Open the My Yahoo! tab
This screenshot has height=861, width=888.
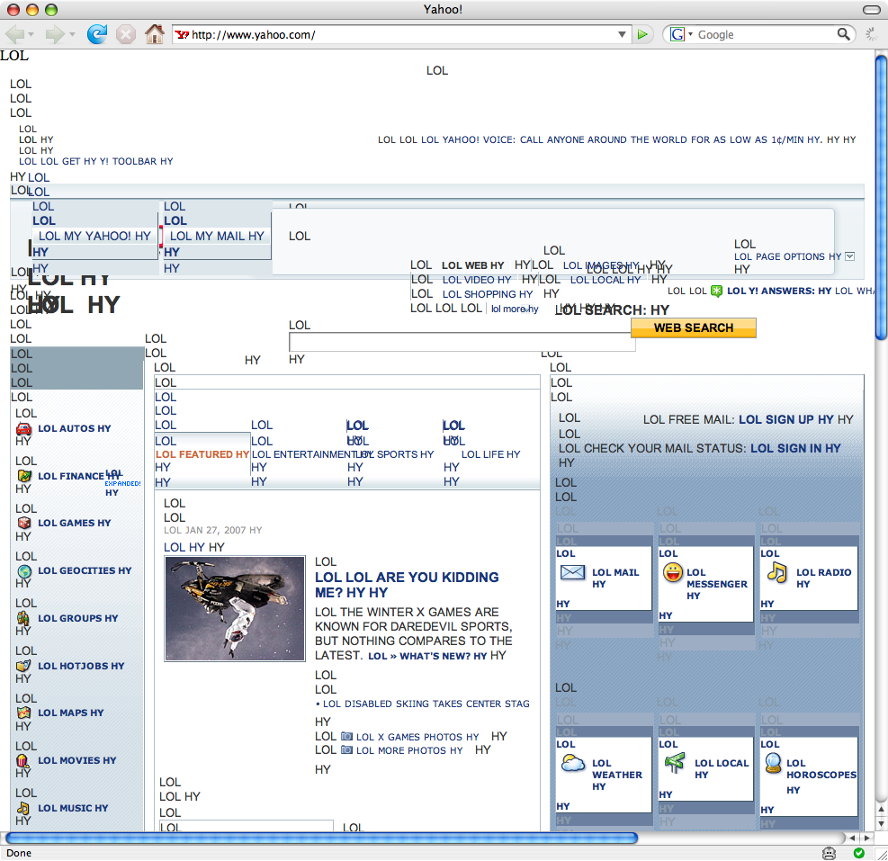pyautogui.click(x=94, y=236)
